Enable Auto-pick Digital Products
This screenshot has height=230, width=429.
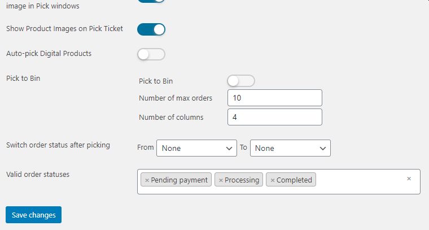151,54
